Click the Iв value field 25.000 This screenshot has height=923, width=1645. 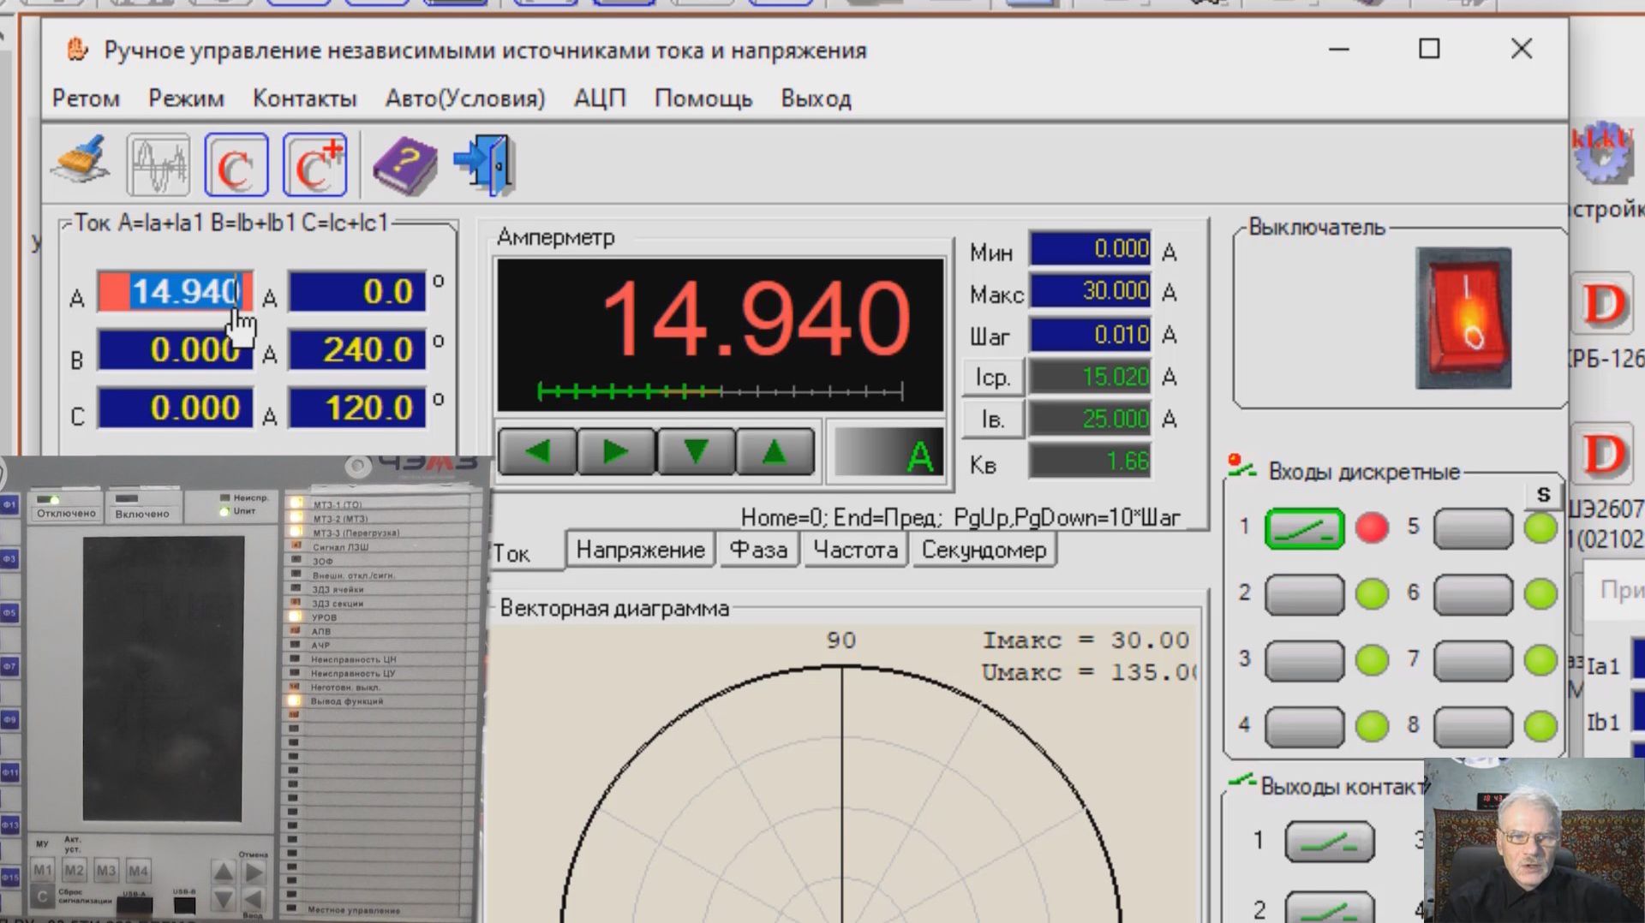tap(1091, 419)
